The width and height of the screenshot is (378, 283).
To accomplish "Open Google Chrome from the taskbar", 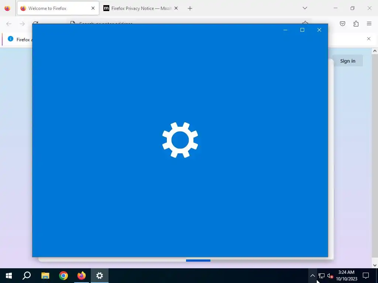I will [x=63, y=276].
